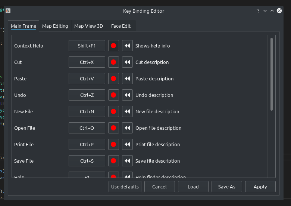Click the Cut row label

(x=18, y=62)
